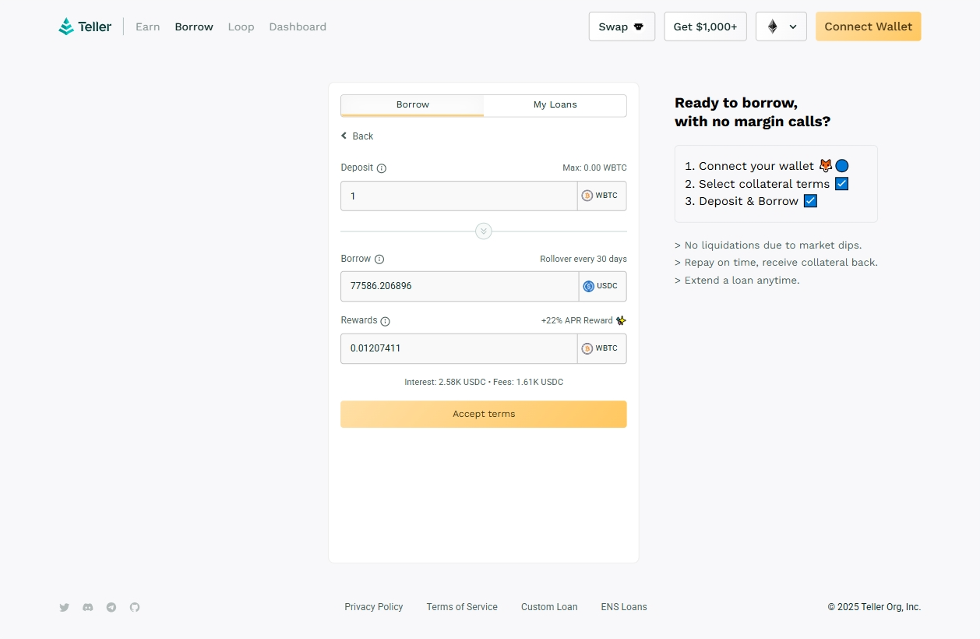Click the © 2025 Teller Org, Inc. text
Image resolution: width=980 pixels, height=639 pixels.
pyautogui.click(x=874, y=607)
